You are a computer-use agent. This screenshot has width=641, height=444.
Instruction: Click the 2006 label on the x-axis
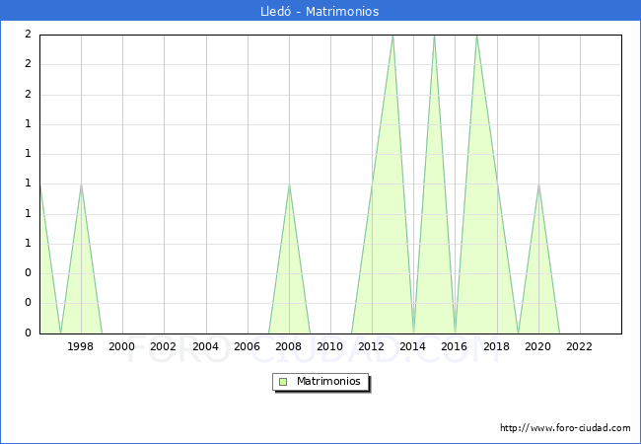(x=248, y=346)
